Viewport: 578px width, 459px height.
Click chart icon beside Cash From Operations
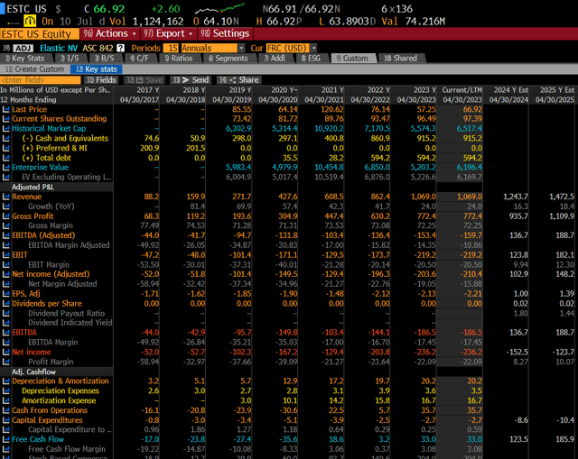5,410
